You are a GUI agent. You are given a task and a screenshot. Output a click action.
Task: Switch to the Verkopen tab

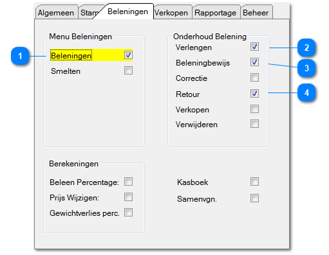(171, 13)
